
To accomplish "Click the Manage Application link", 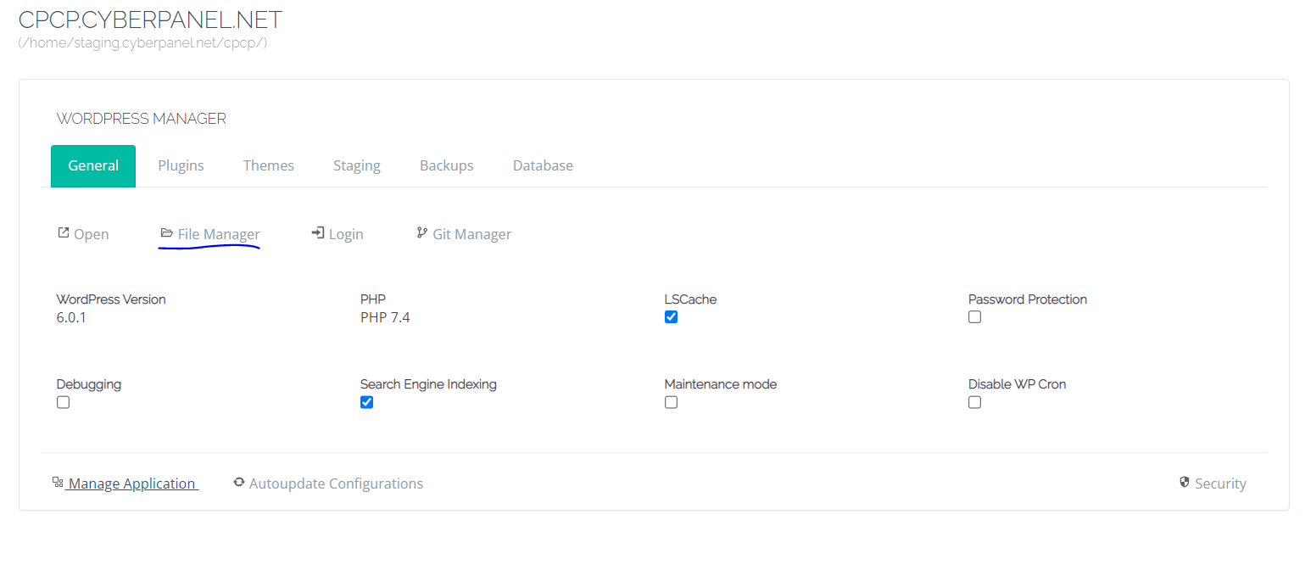I will [x=131, y=483].
